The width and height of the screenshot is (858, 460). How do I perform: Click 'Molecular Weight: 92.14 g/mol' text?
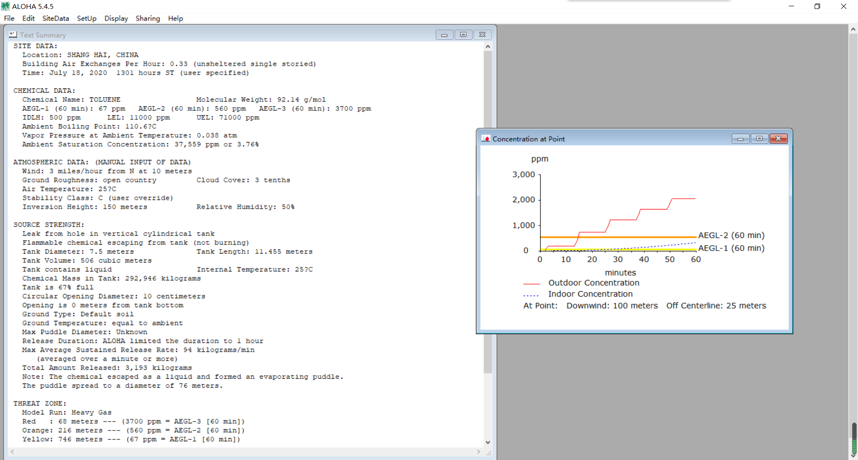(261, 100)
